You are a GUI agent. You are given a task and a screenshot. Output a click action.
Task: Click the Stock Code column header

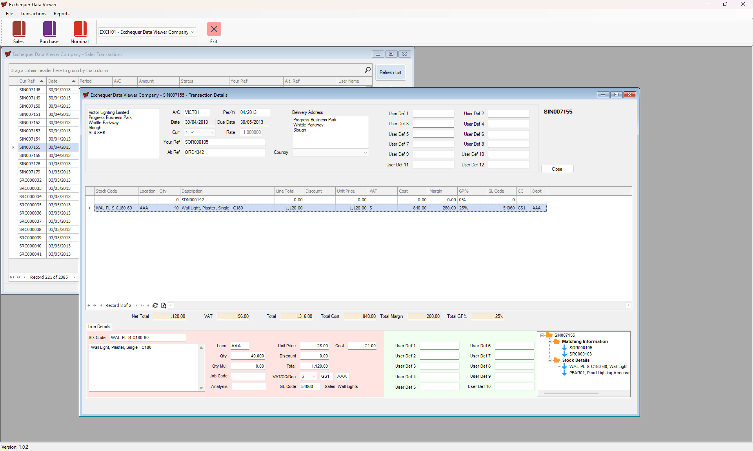point(116,191)
